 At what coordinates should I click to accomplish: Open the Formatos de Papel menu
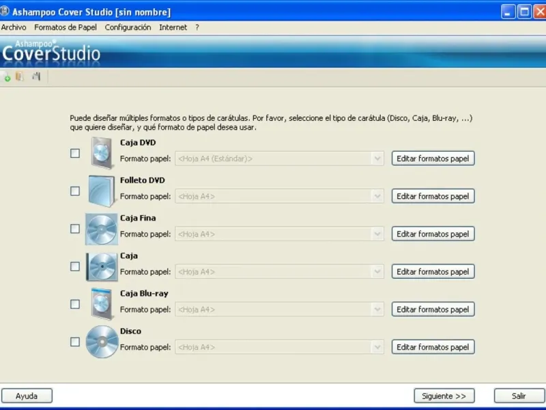[66, 27]
